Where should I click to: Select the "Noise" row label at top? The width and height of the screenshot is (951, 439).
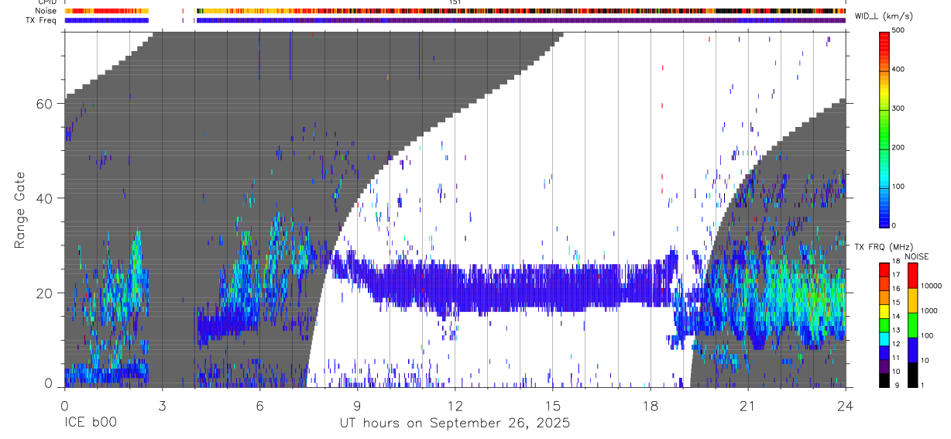point(46,11)
